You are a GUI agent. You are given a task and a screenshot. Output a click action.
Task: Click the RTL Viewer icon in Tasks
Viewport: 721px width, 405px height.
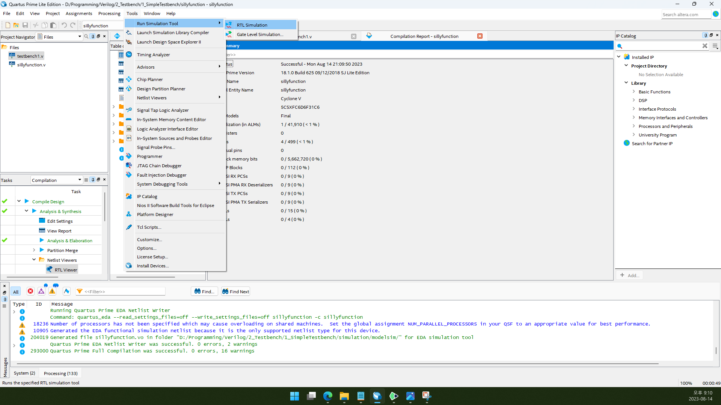click(x=50, y=270)
